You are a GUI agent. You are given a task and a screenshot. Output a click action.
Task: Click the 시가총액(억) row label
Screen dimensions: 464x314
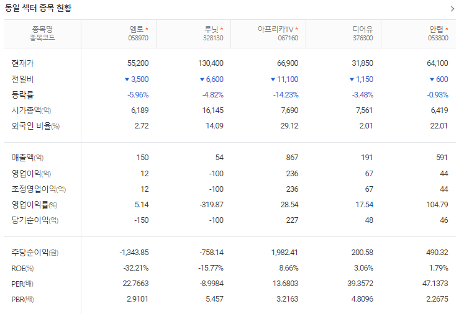pyautogui.click(x=31, y=110)
